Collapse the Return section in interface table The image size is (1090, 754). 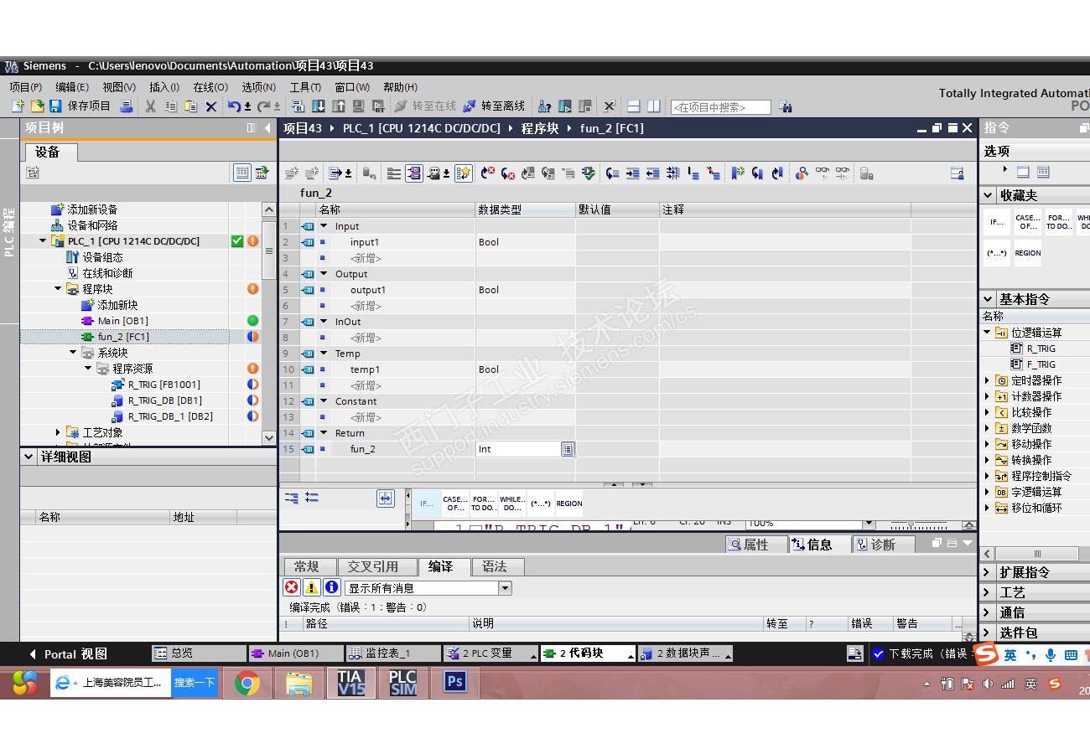point(324,433)
